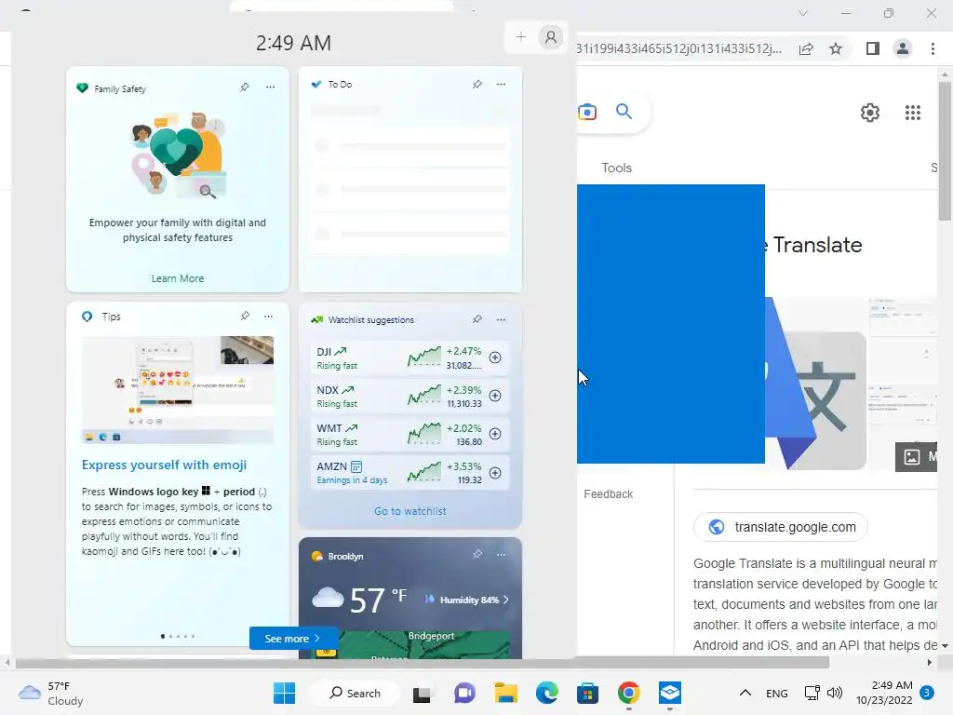This screenshot has width=953, height=715.
Task: Add WMT to watchlist
Action: click(x=495, y=434)
